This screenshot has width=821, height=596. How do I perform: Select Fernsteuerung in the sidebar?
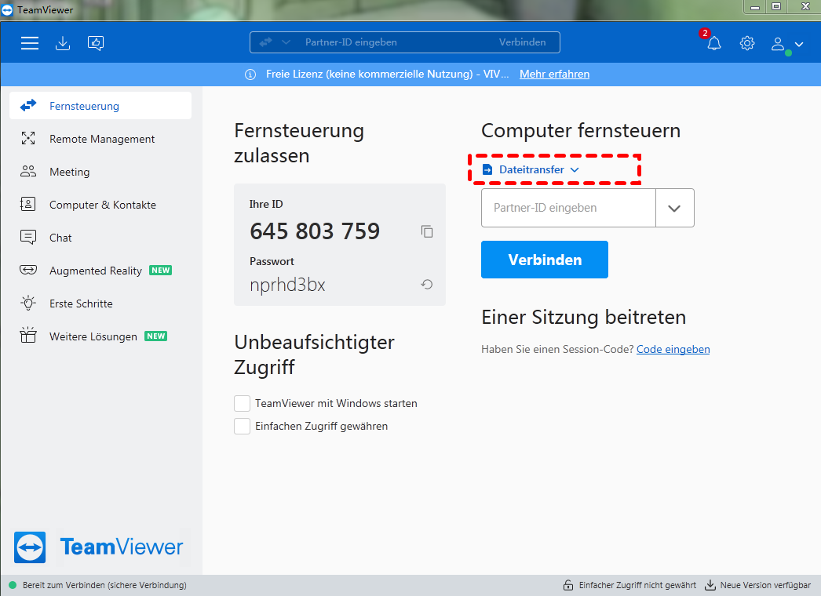coord(100,106)
